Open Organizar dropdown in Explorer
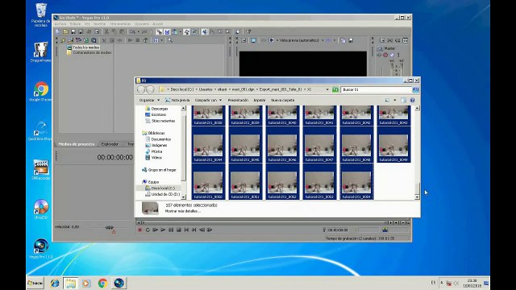This screenshot has width=516, height=290. click(149, 100)
